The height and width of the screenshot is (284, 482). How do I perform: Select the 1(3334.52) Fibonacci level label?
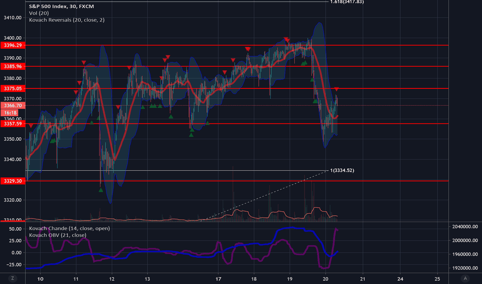click(342, 170)
